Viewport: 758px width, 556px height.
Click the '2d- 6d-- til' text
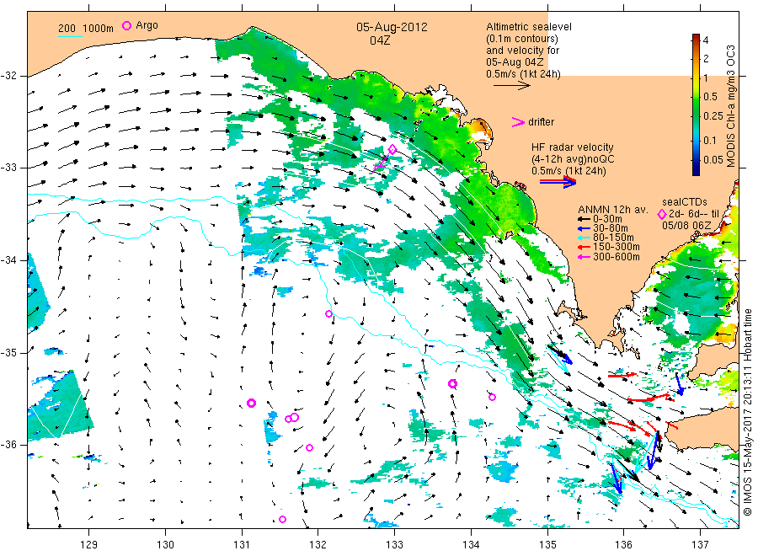coord(694,214)
